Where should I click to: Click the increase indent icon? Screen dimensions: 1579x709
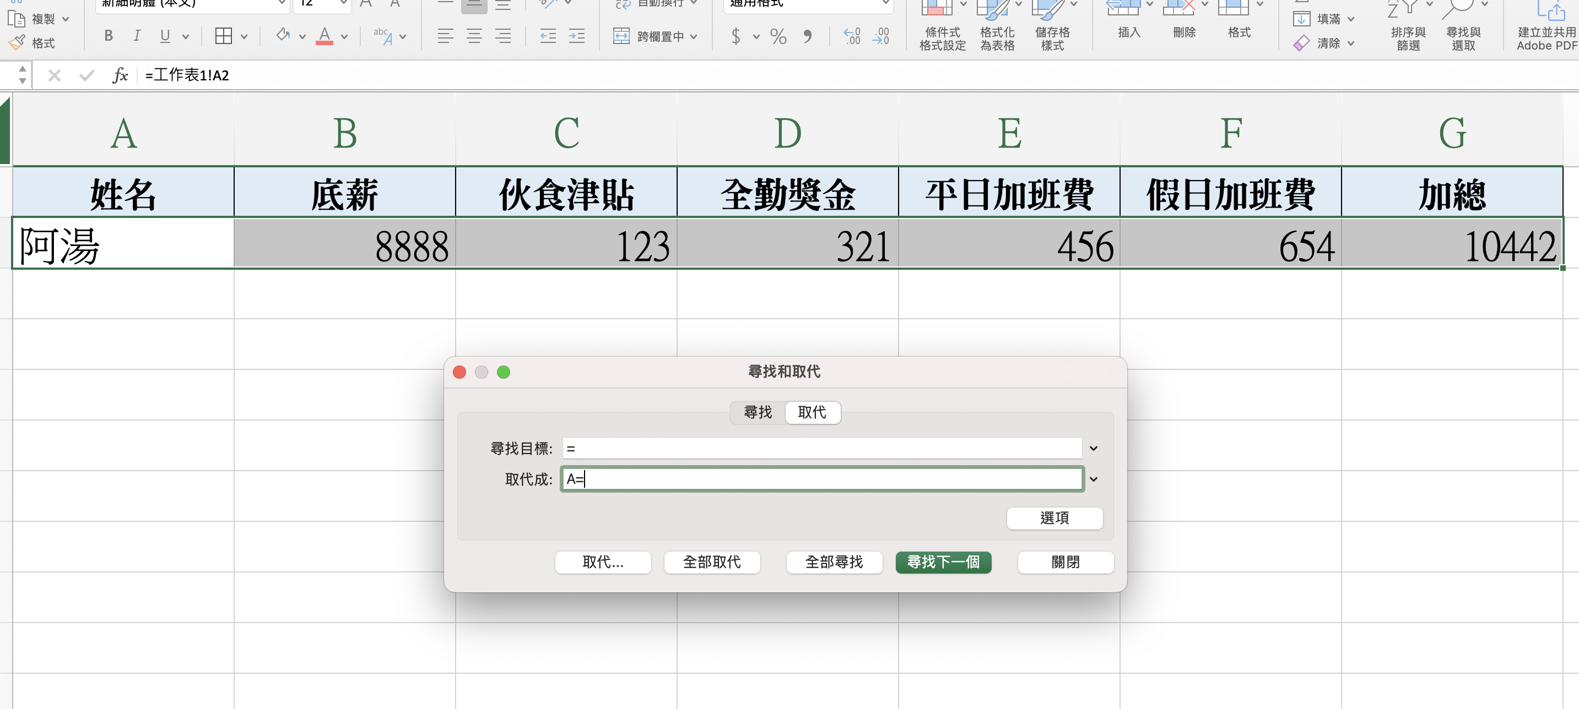pos(576,36)
